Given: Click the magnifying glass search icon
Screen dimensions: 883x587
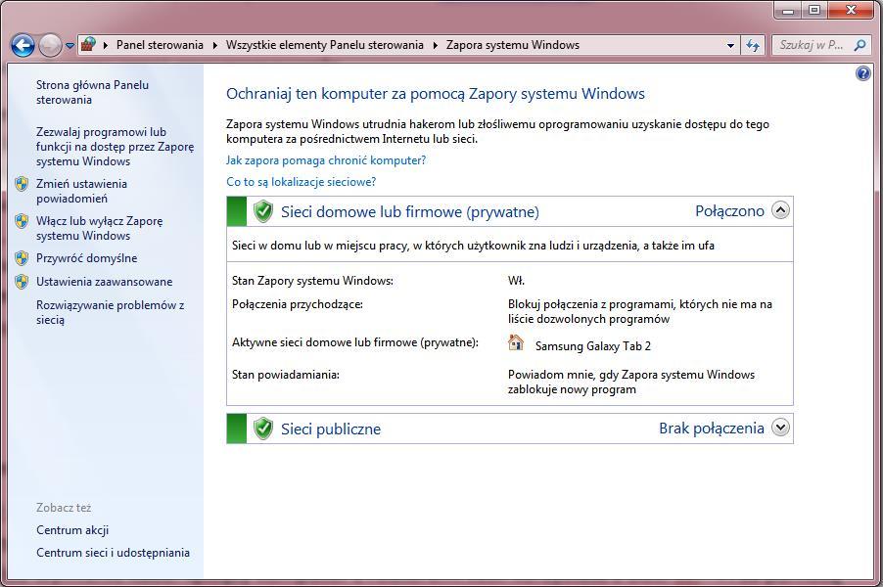Looking at the screenshot, I should 860,45.
